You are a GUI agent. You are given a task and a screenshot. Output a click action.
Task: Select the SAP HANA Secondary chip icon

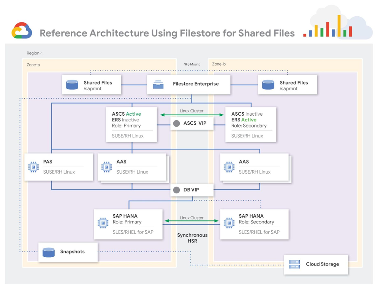(x=229, y=223)
